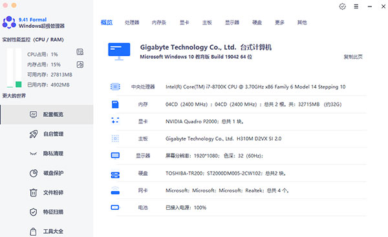This screenshot has width=388, height=237.
Task: Open the hamburger main menu
Action: point(356,6)
